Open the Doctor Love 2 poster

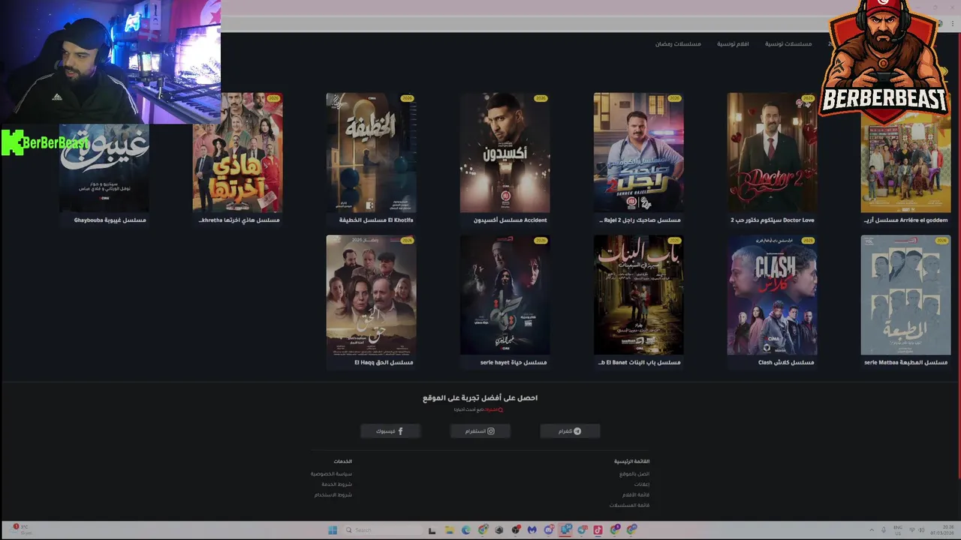point(772,153)
